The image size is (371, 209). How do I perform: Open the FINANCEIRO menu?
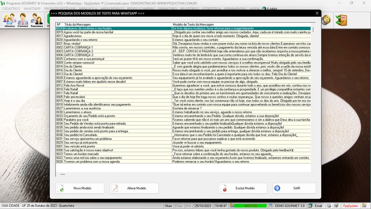[x=167, y=9]
